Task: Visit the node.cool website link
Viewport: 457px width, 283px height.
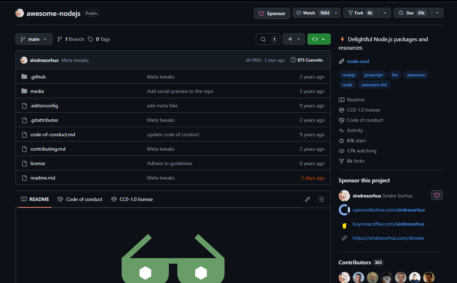Action: 358,61
